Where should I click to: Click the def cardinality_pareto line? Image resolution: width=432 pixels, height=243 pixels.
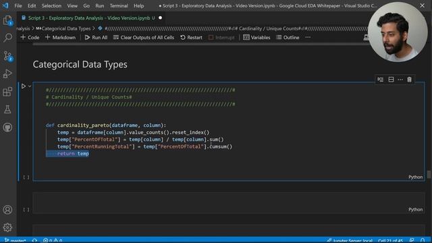106,126
